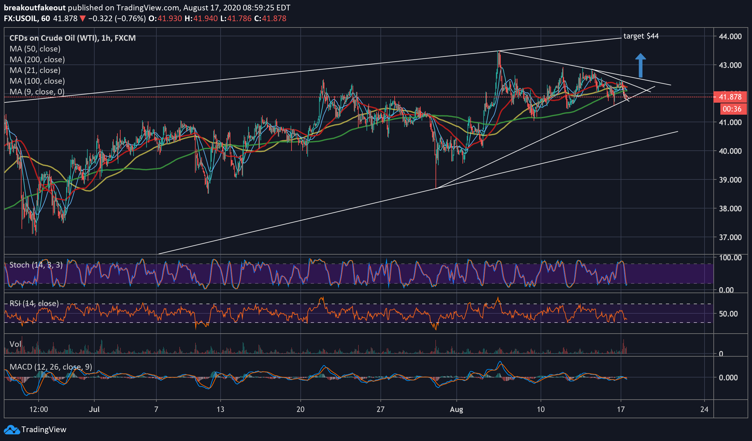Screen dimensions: 752x441
Task: Click the '10' date on time axis
Action: pyautogui.click(x=541, y=409)
